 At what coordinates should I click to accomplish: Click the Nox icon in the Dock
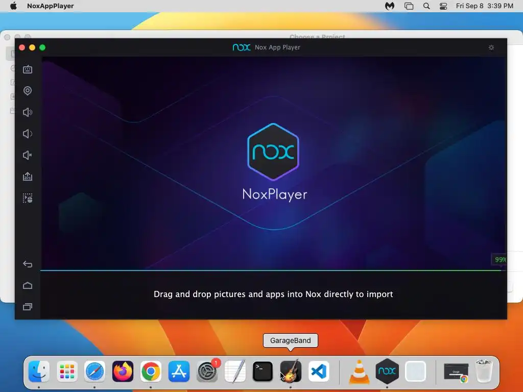click(x=387, y=371)
